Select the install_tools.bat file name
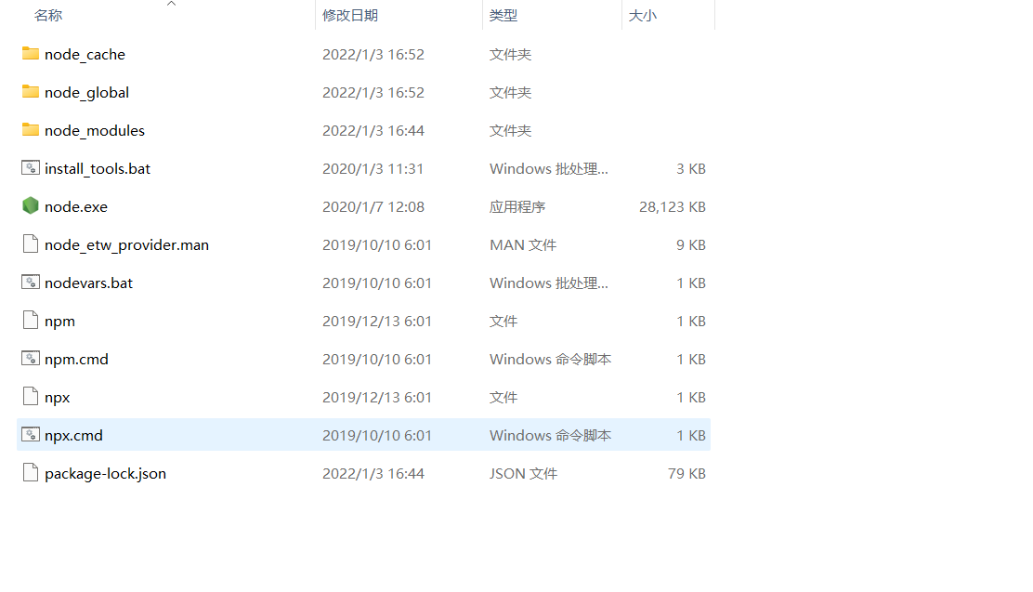Image resolution: width=1033 pixels, height=592 pixels. click(98, 169)
